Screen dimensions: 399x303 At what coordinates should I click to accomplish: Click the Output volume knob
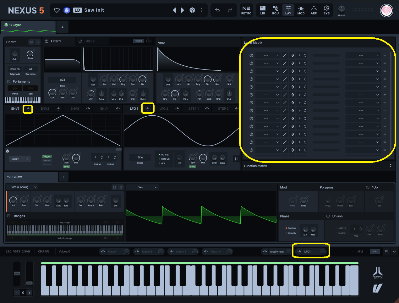click(x=342, y=9)
